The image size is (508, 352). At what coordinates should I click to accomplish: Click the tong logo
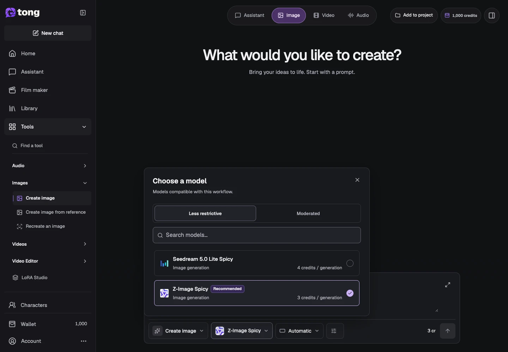(x=23, y=13)
